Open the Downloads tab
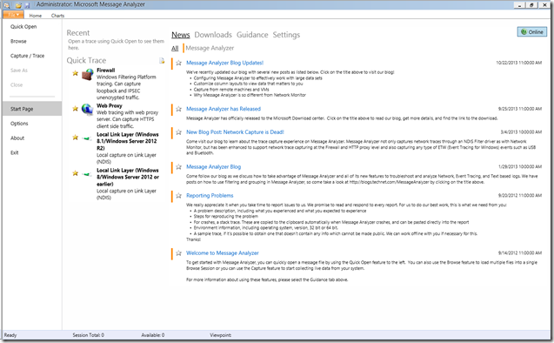Image resolution: width=554 pixels, height=343 pixels. pos(213,35)
